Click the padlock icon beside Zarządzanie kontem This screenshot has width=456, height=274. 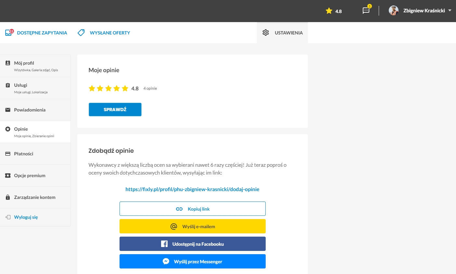(8, 197)
